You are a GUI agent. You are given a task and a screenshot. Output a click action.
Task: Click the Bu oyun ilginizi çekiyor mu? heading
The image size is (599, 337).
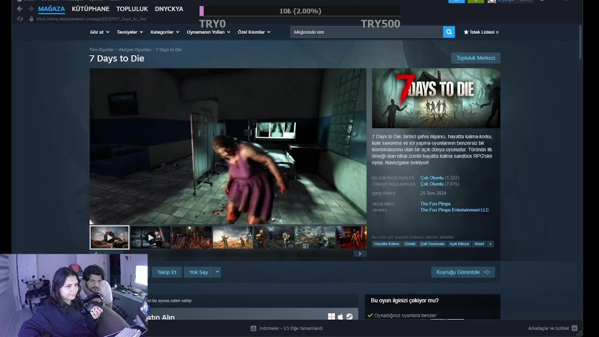[404, 300]
